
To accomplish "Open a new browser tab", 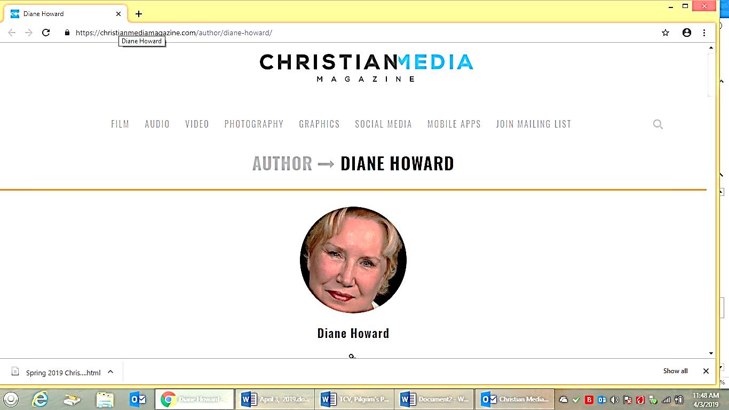I will [x=139, y=14].
